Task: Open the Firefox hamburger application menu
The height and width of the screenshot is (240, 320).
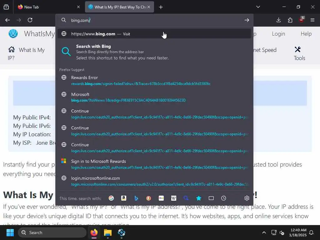Action: tap(312, 20)
